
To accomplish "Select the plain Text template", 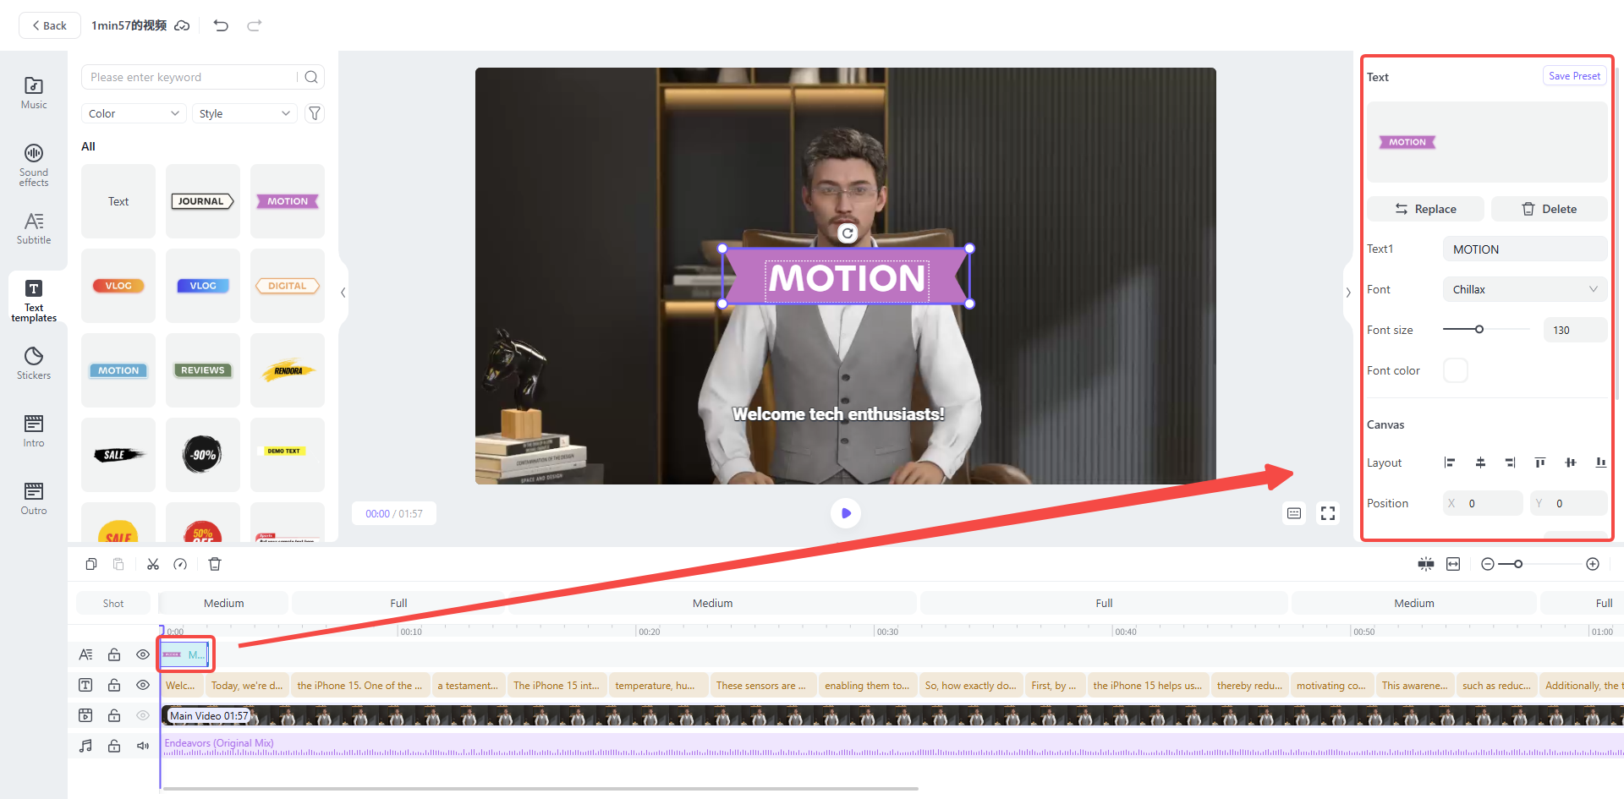I will coord(118,201).
